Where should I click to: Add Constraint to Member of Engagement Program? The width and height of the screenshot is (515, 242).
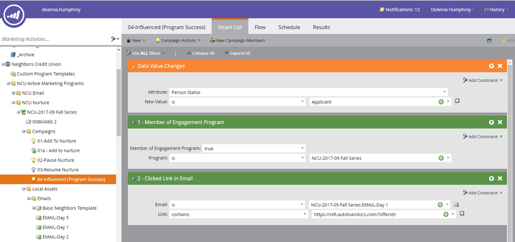tap(482, 136)
